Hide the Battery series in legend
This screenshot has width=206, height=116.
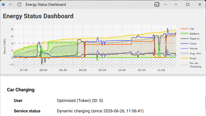point(190,34)
